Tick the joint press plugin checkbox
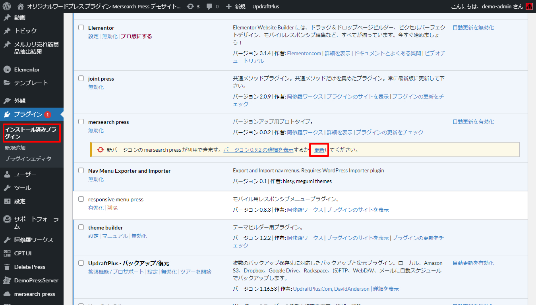Image resolution: width=536 pixels, height=305 pixels. point(81,79)
